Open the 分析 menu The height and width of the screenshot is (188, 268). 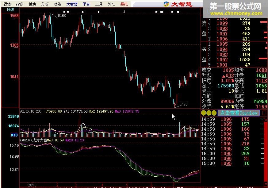45,4
